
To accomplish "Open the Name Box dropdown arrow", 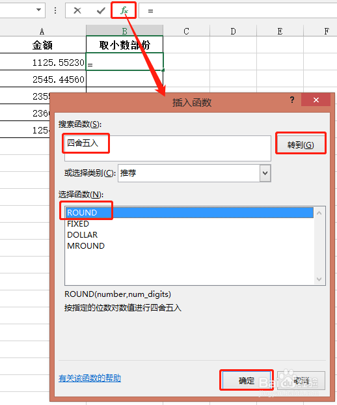I will [x=38, y=10].
